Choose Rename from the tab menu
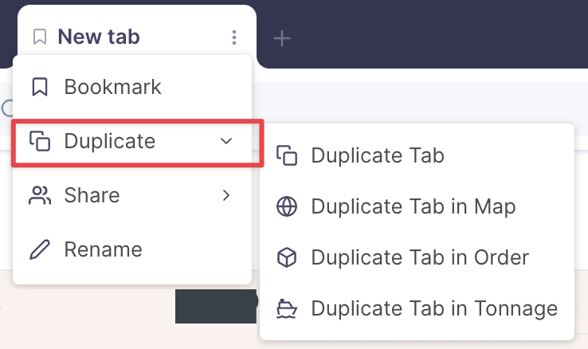 pos(103,249)
